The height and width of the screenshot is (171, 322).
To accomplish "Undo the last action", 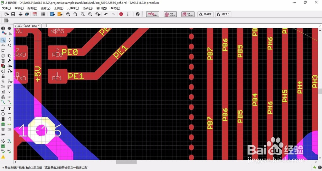I will point(106,14).
